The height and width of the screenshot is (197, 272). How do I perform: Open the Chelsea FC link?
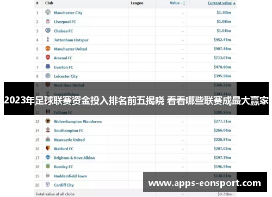click(63, 31)
